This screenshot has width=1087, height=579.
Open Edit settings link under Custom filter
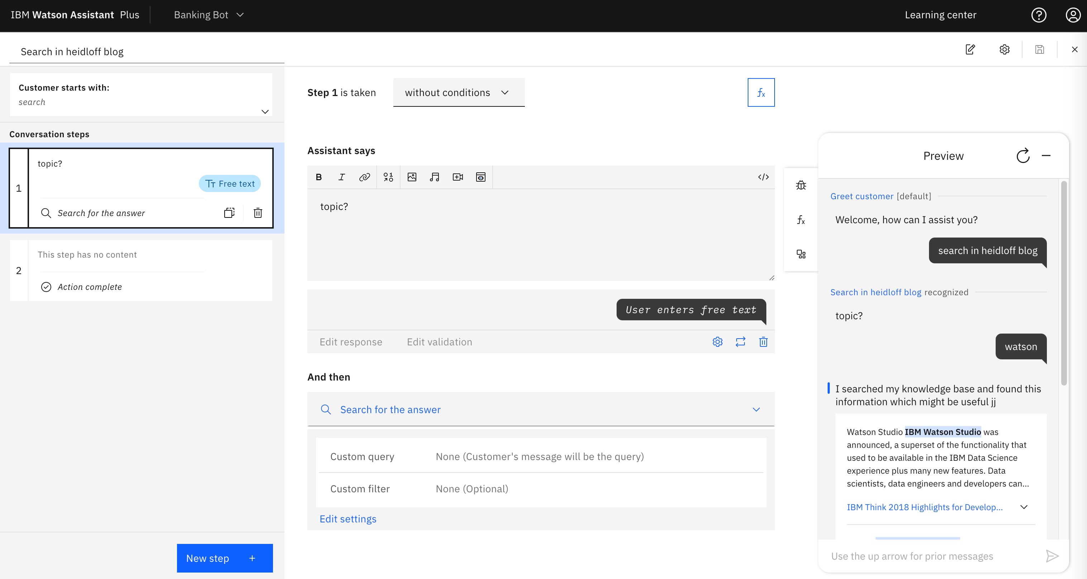click(348, 519)
